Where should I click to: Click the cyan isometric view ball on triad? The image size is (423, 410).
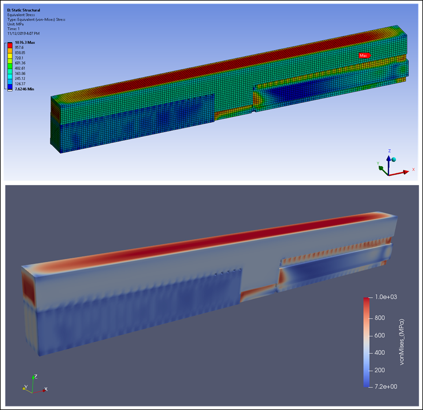tap(393, 159)
